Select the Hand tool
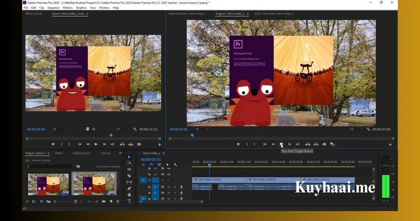This screenshot has height=221, width=420. 129,195
